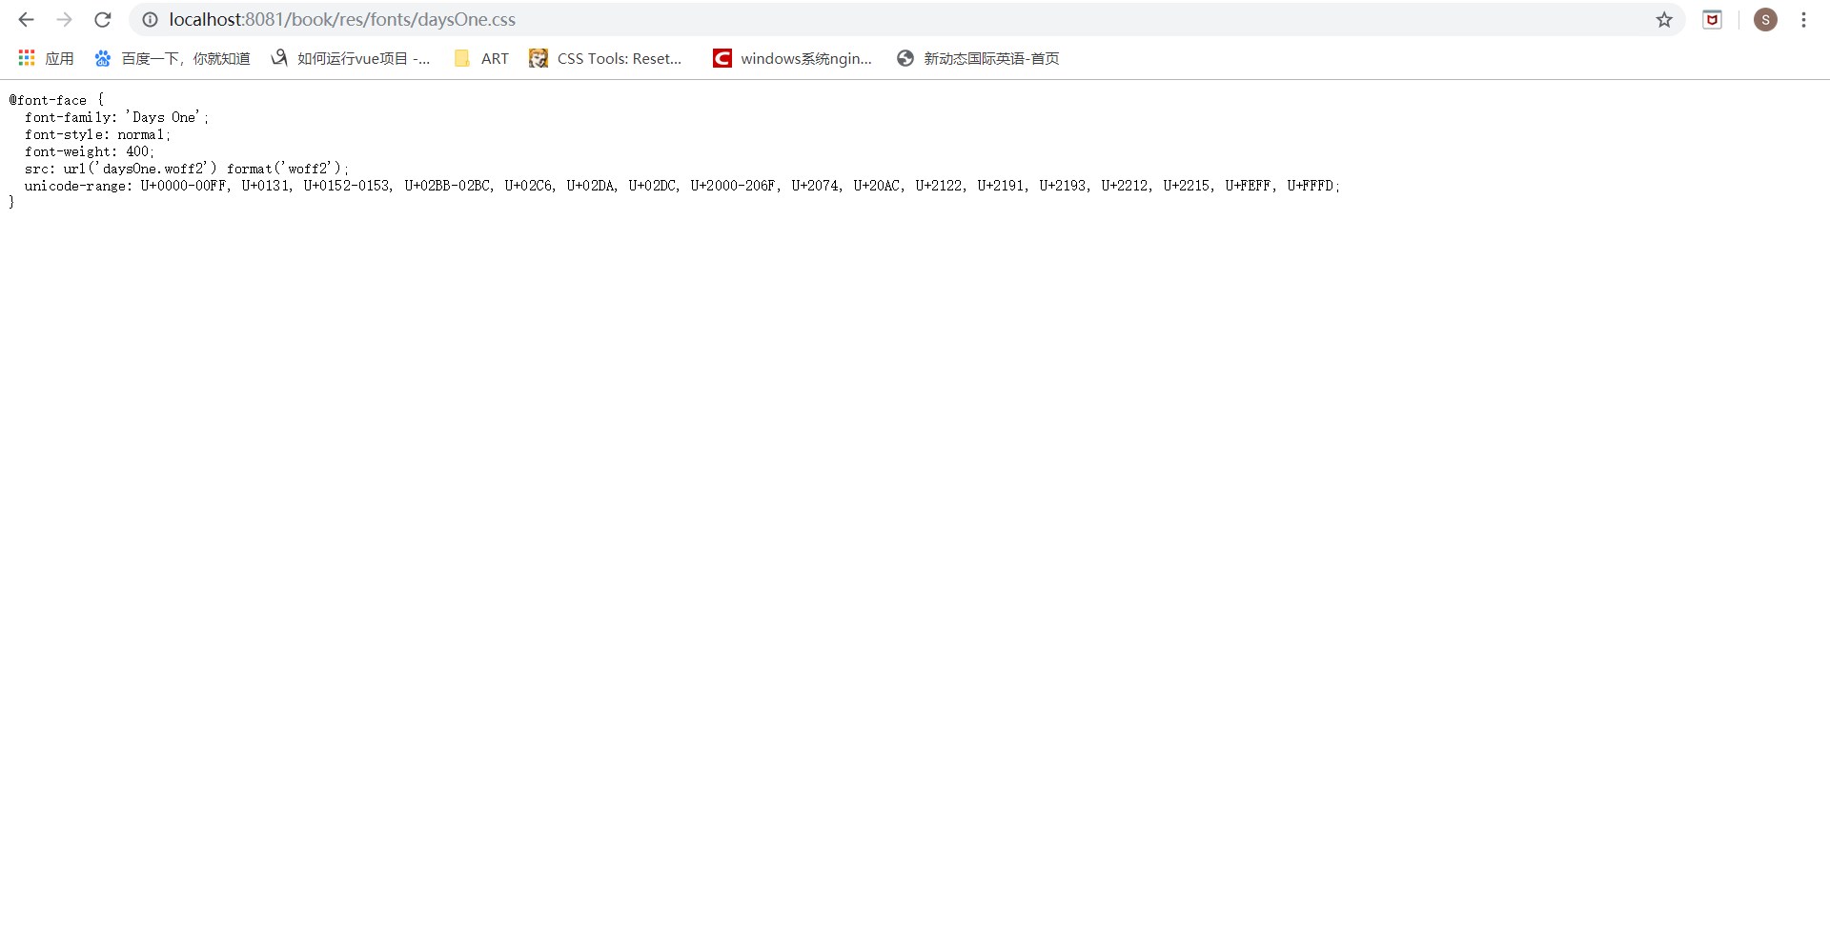Open the apps grid icon in bookmarks bar
The height and width of the screenshot is (939, 1830).
[27, 58]
